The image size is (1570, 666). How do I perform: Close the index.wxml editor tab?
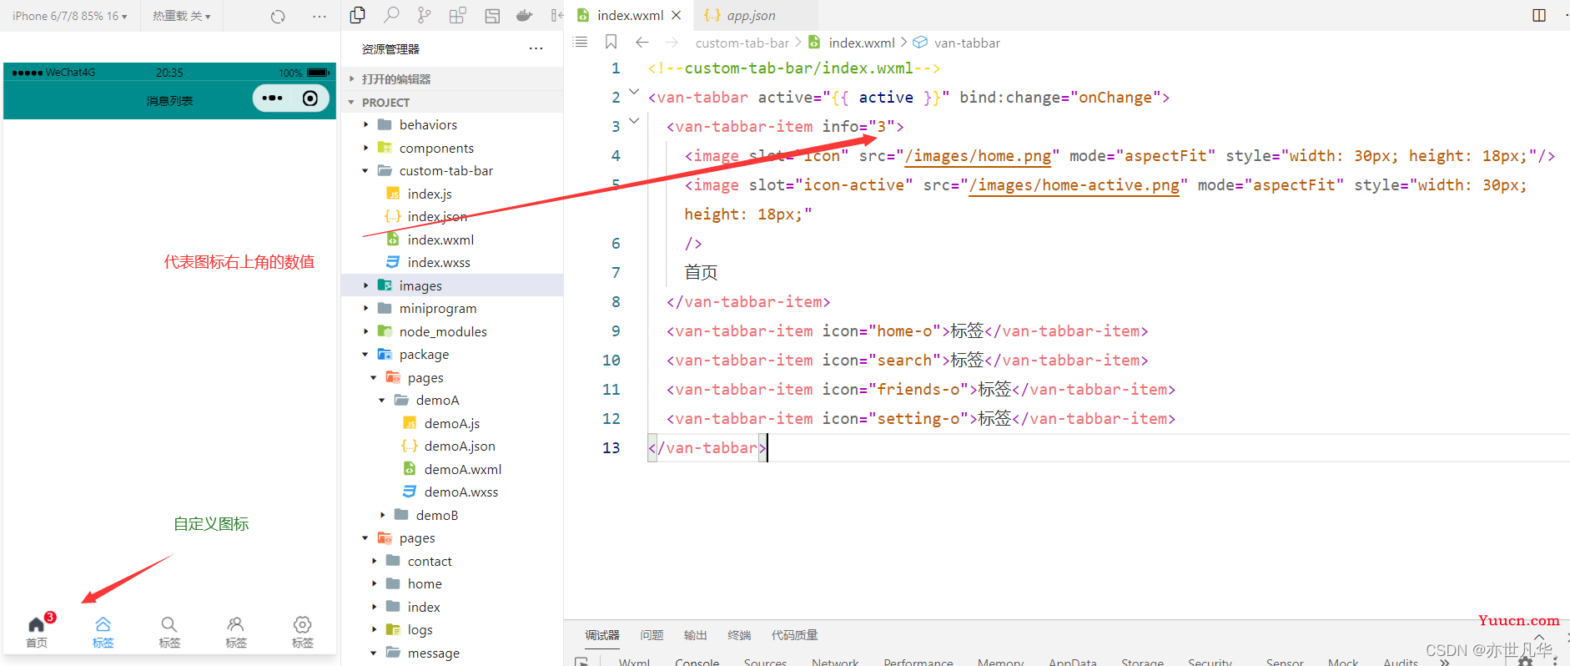pyautogui.click(x=677, y=15)
